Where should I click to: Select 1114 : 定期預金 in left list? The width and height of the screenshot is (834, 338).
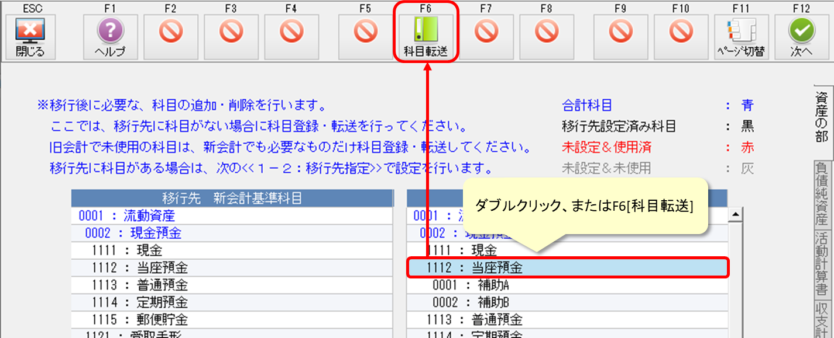[231, 302]
